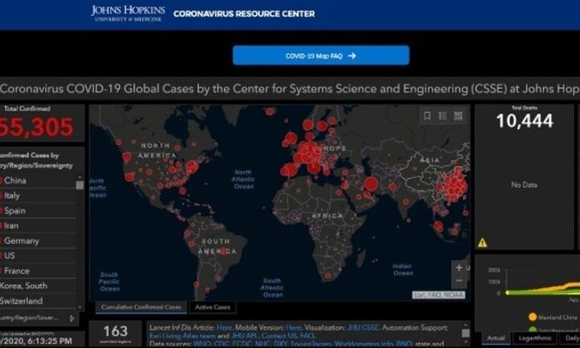The height and width of the screenshot is (348, 580).
Task: Click the Johns Hopkins University logo
Action: tap(128, 14)
